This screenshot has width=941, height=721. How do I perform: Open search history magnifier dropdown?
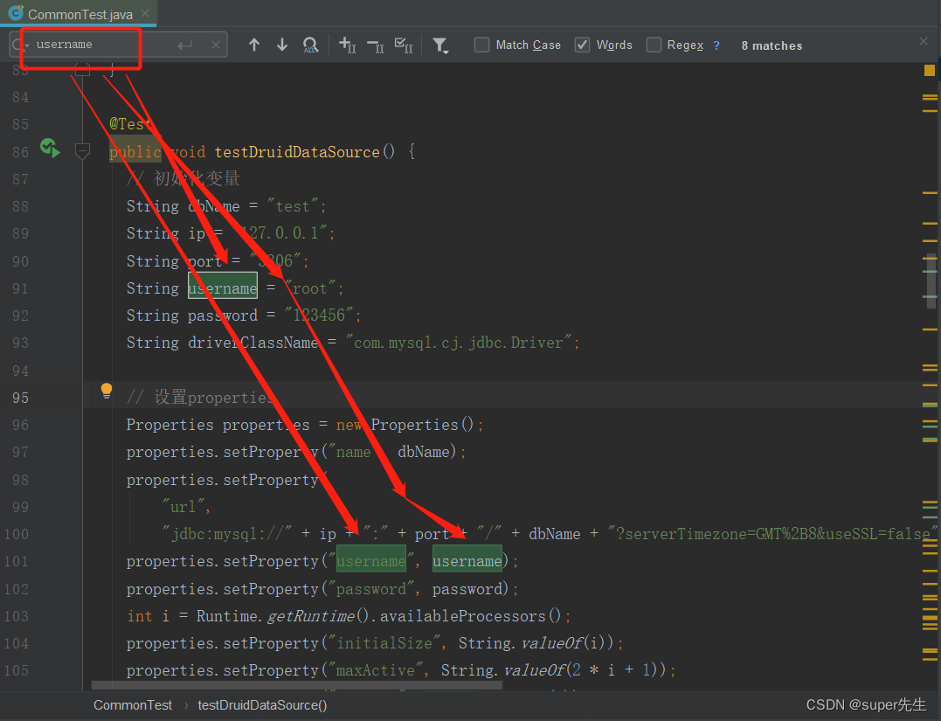19,45
